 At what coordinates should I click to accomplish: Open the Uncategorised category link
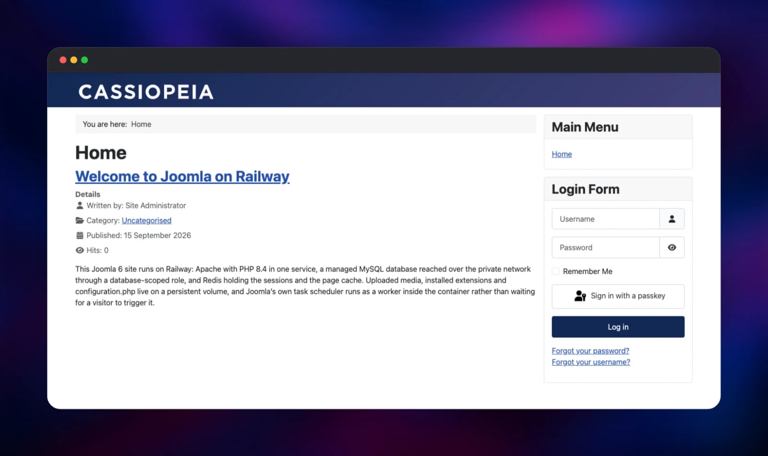tap(146, 221)
